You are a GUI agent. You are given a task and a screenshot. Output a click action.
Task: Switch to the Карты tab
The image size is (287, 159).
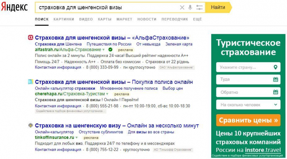point(104,19)
